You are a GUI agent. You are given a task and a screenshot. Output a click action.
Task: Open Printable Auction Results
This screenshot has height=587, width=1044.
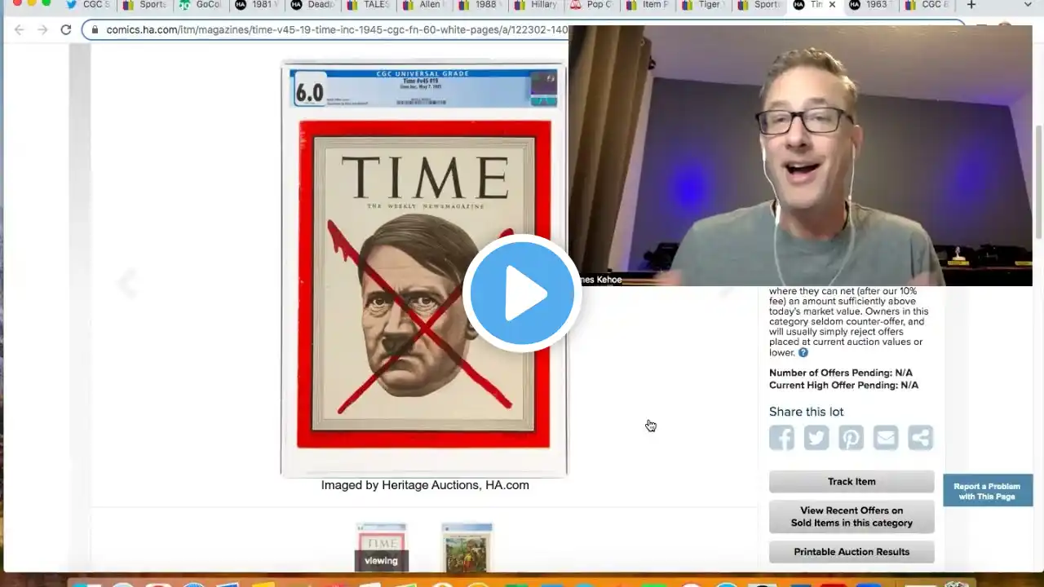852,552
